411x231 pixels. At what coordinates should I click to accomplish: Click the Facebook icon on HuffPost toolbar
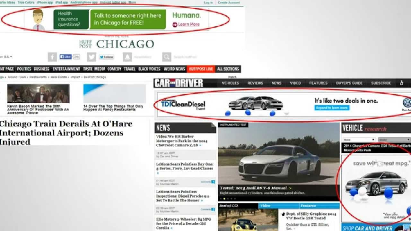pyautogui.click(x=52, y=57)
